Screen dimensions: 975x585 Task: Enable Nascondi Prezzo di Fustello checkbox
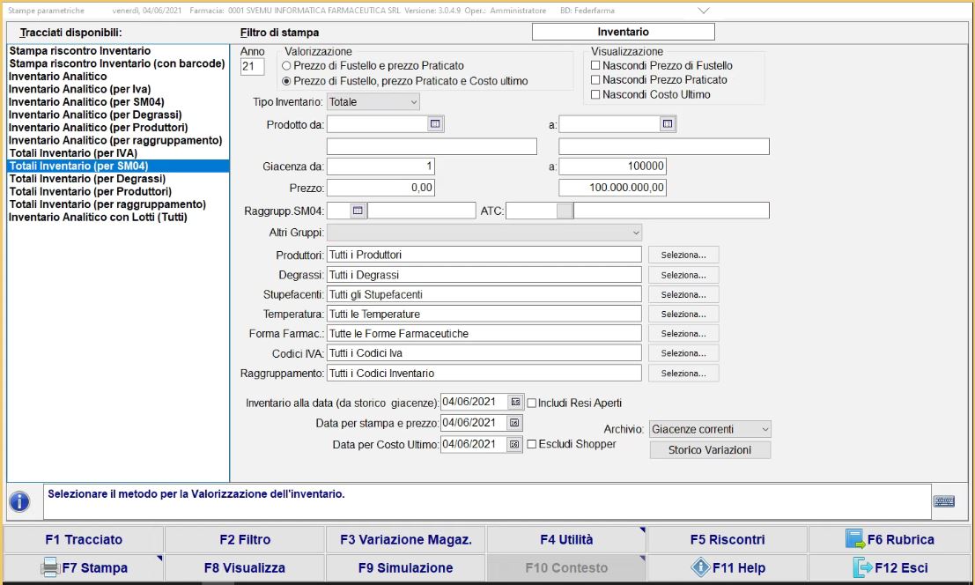596,65
